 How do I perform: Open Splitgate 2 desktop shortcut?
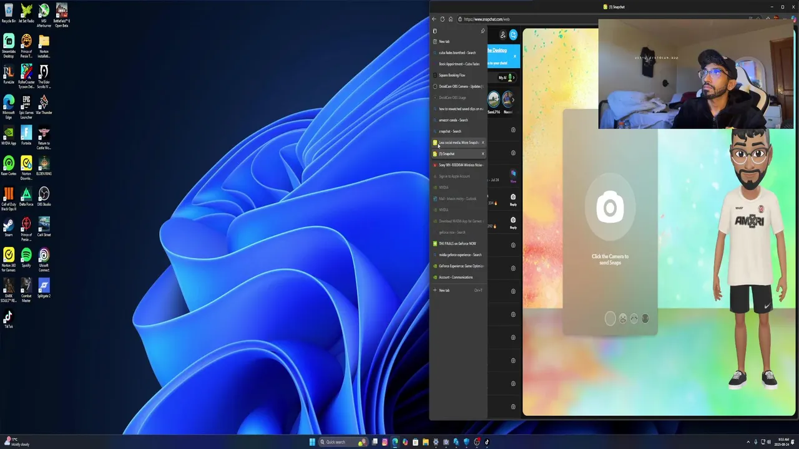pos(44,289)
